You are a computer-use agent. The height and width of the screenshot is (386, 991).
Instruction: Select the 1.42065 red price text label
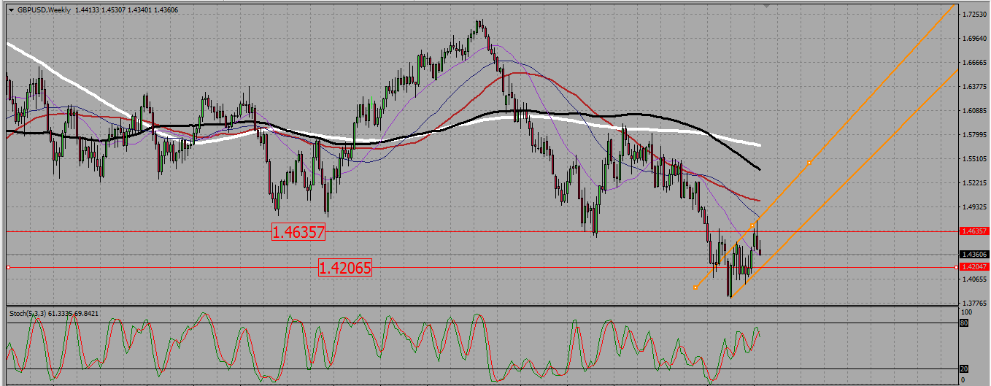point(345,268)
